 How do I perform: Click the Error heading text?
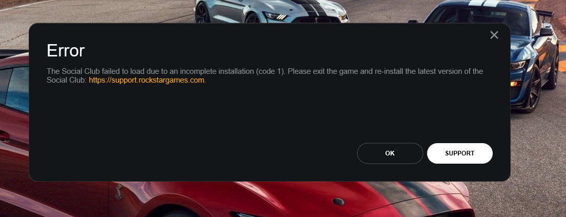click(x=66, y=51)
